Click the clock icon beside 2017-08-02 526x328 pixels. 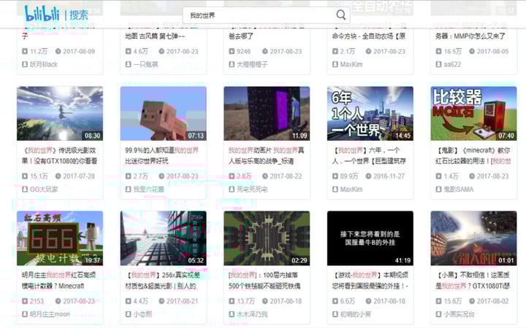click(x=472, y=301)
